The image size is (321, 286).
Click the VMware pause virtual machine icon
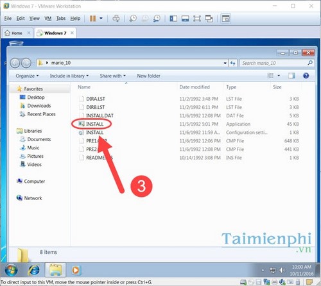tap(92, 19)
